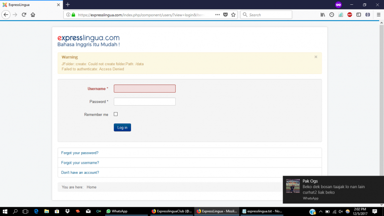Click the purple private browsing mask icon
The image size is (384, 216).
(338, 5)
